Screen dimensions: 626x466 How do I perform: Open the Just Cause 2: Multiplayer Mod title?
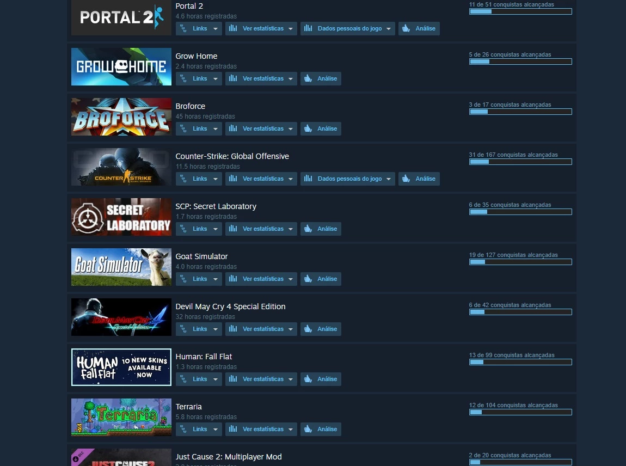pos(229,456)
